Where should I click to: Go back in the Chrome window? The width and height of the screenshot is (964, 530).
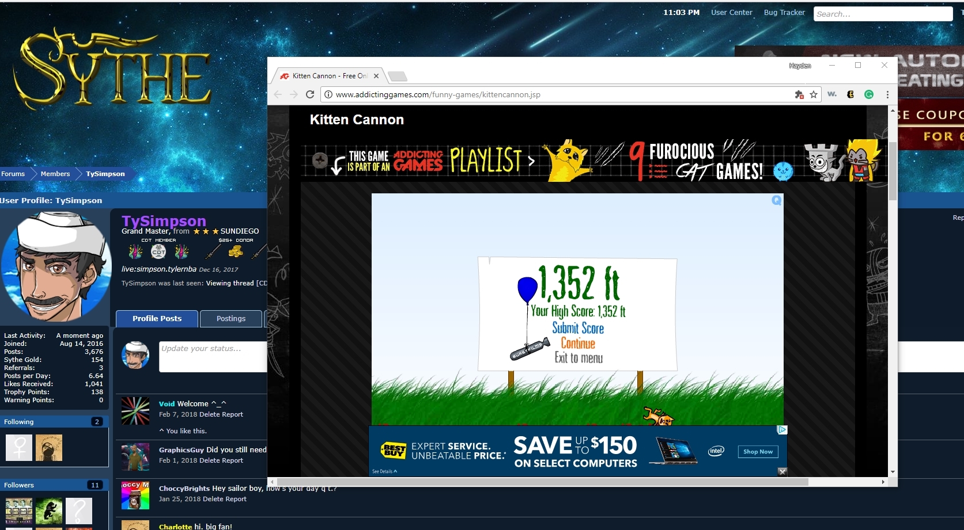point(278,94)
